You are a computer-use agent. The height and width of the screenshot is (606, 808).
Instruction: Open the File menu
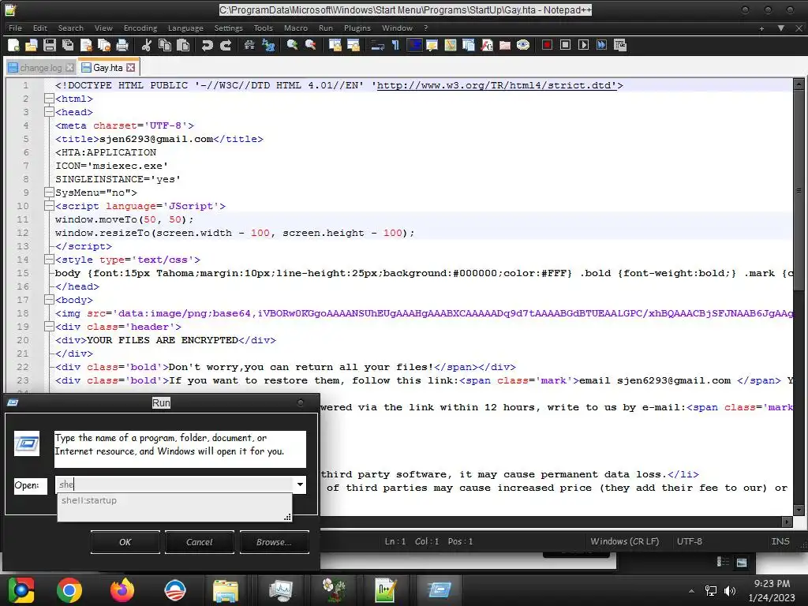coord(16,28)
